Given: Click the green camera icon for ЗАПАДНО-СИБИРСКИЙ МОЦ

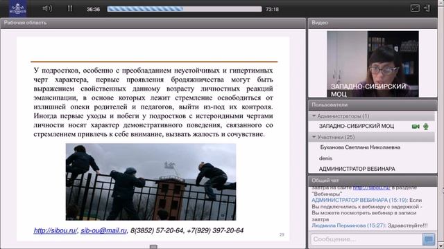Looking at the screenshot, I should coord(416,127).
